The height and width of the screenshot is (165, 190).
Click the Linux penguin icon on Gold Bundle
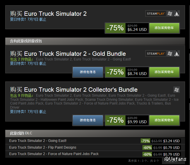tap(177, 53)
